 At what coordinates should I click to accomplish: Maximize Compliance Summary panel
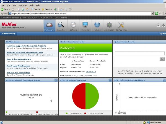coord(110,80)
